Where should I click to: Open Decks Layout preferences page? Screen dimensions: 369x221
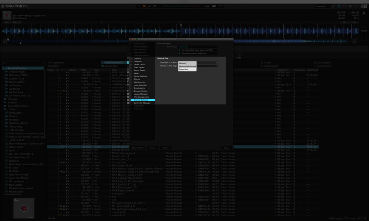coord(139,64)
